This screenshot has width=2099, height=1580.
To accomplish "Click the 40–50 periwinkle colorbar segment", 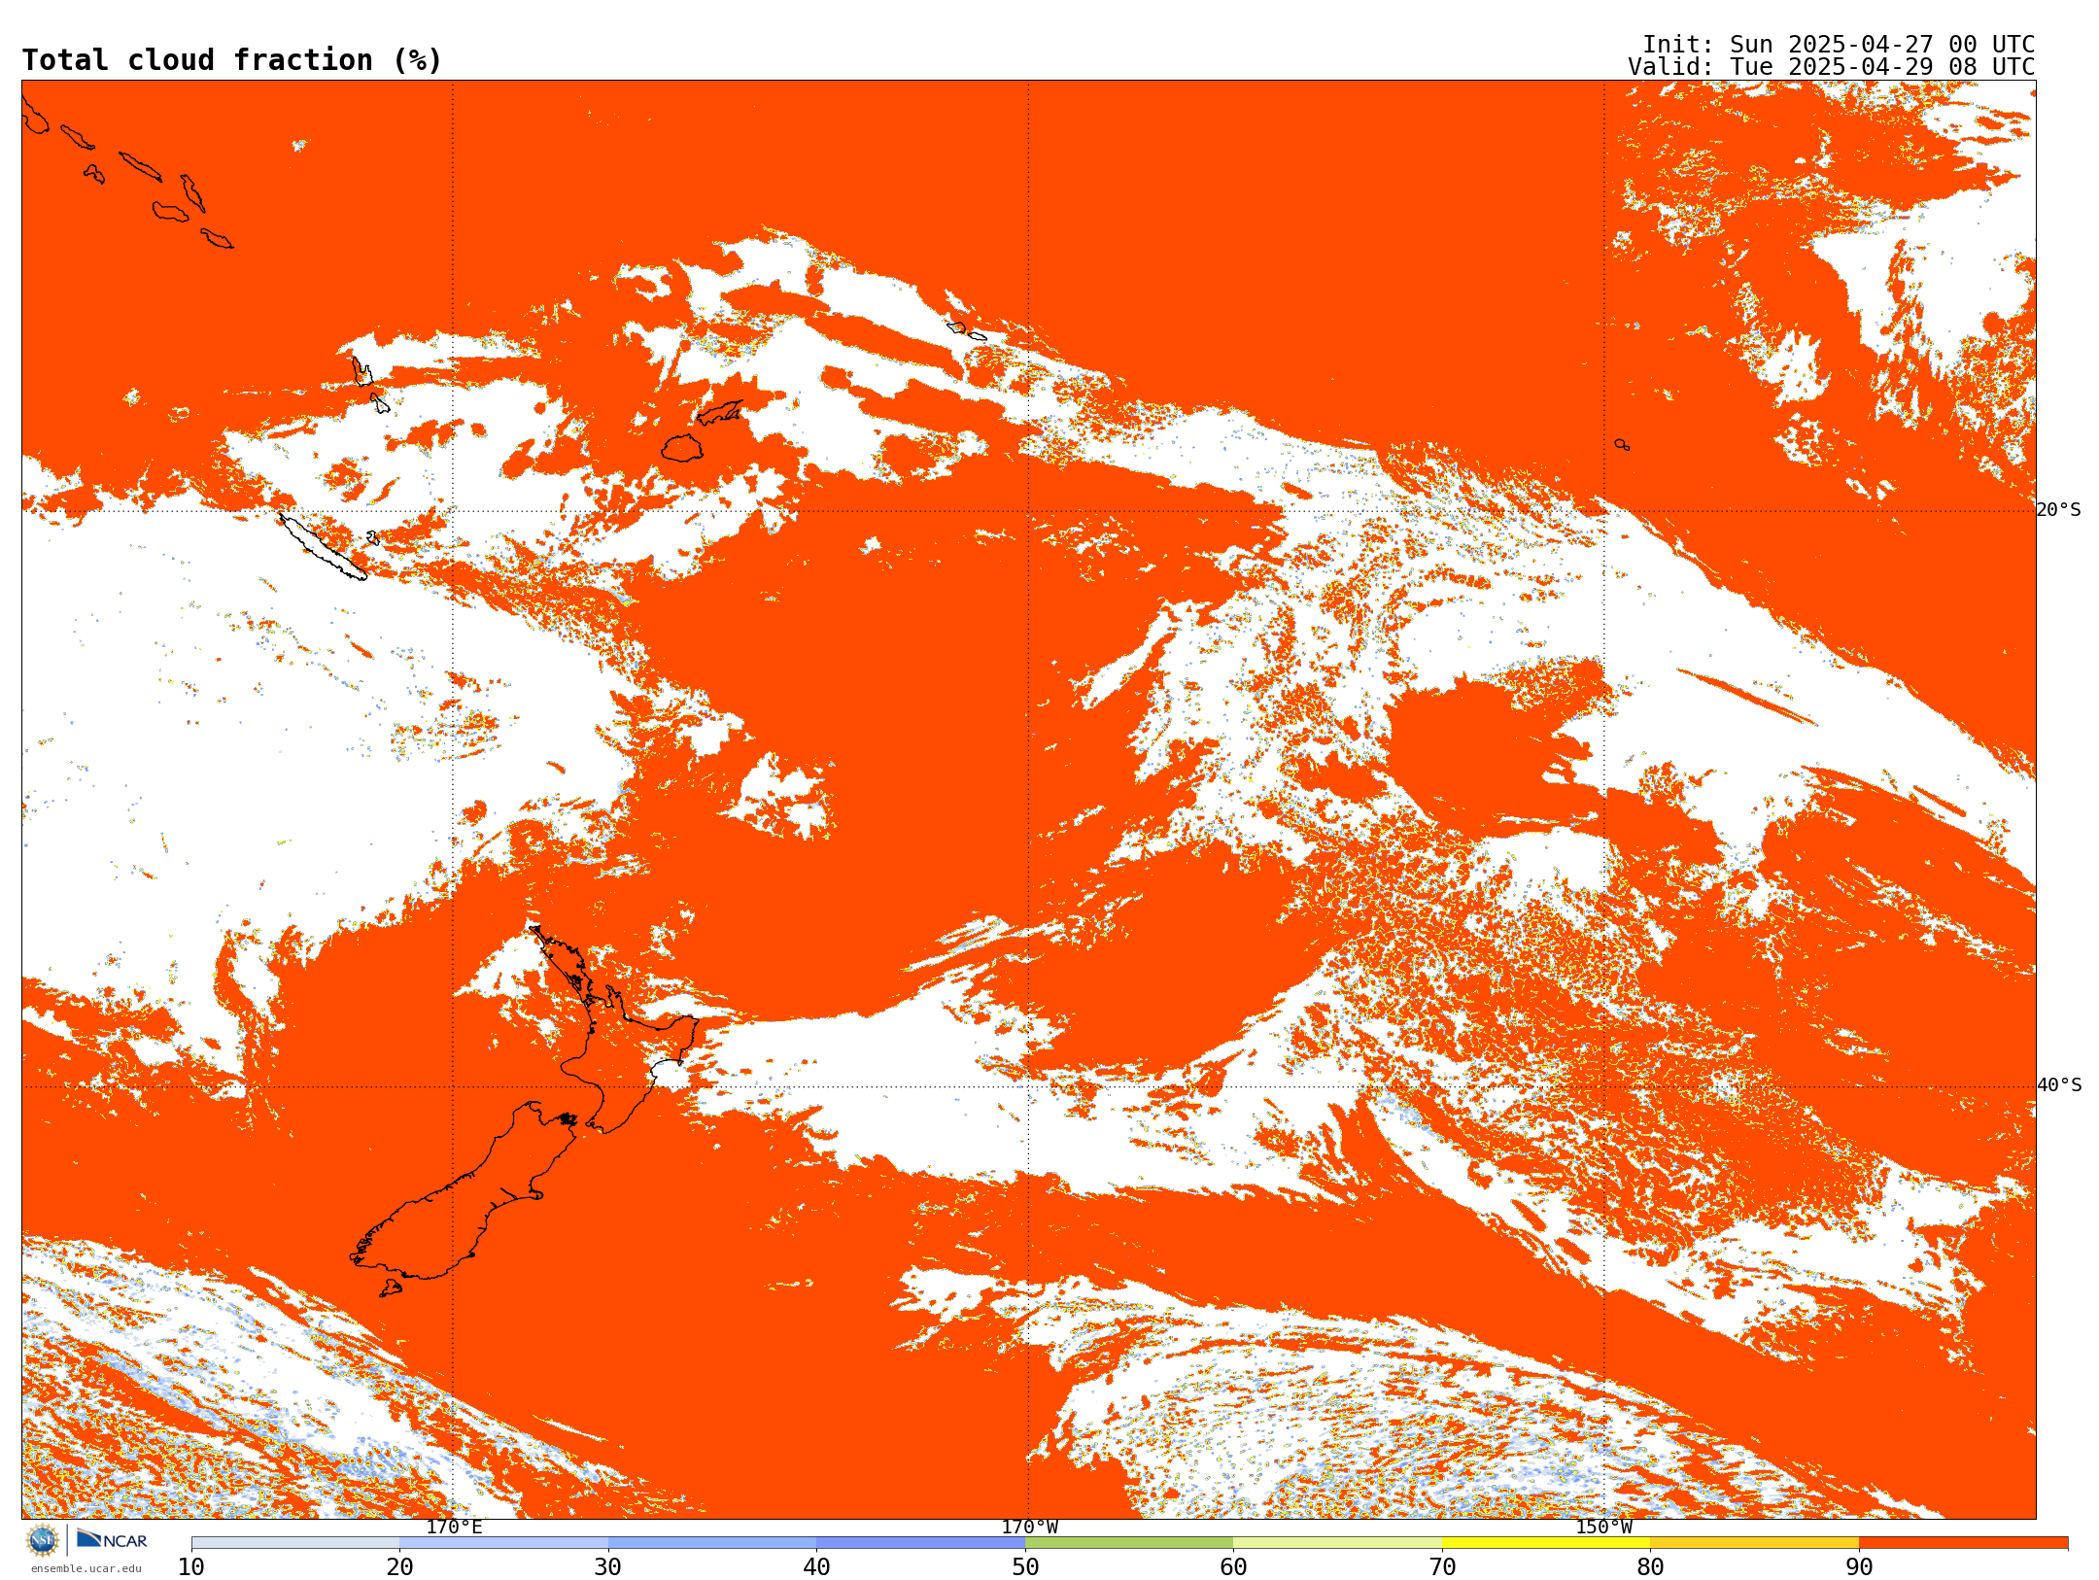I will tap(920, 1543).
